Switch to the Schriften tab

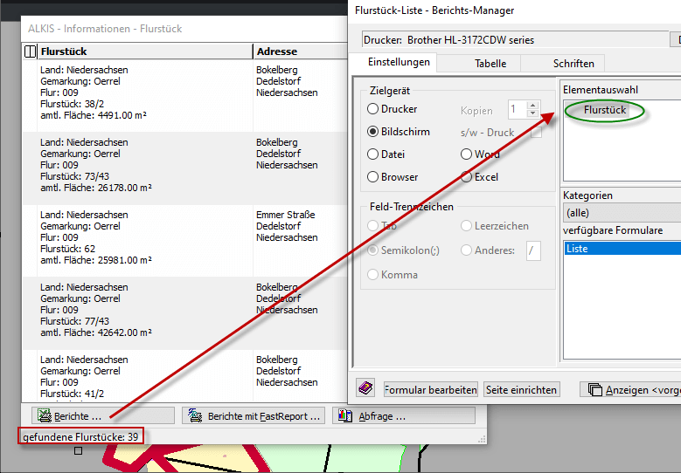(x=573, y=64)
